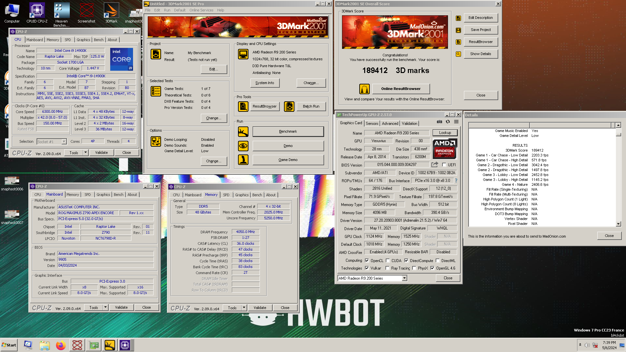The image size is (626, 352).
Task: Toggle the OpenCL checkbox
Action: (367, 261)
